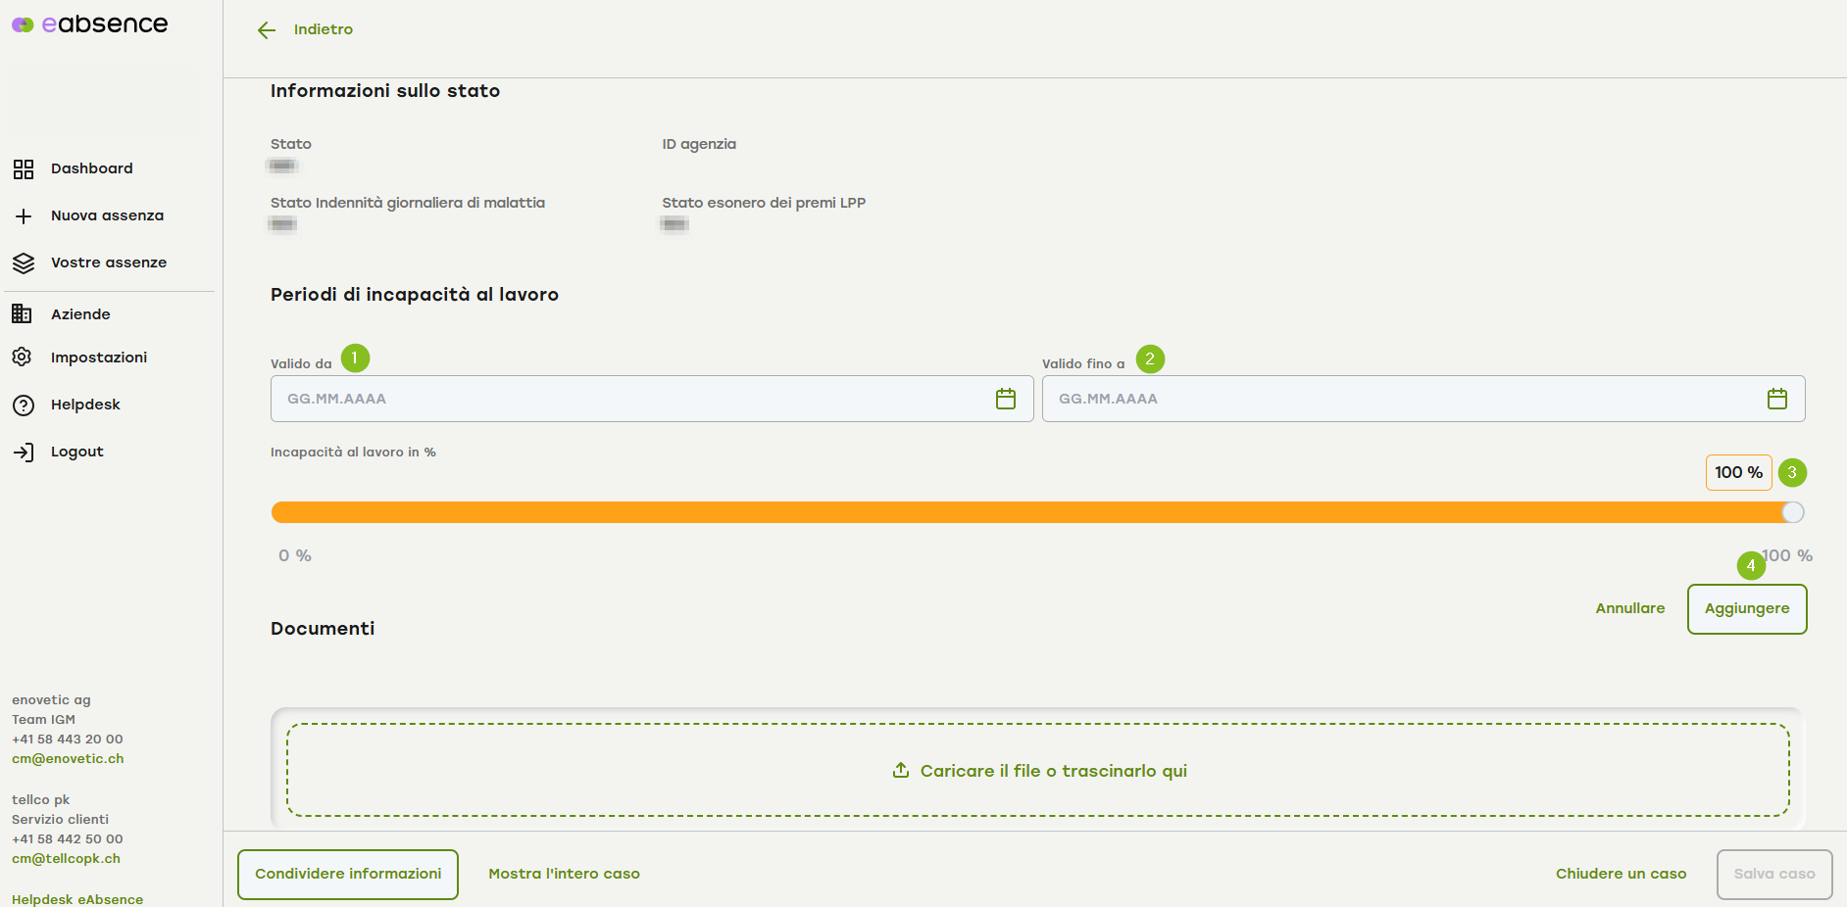1847x907 pixels.
Task: Click the Aziende building icon
Action: coord(22,314)
